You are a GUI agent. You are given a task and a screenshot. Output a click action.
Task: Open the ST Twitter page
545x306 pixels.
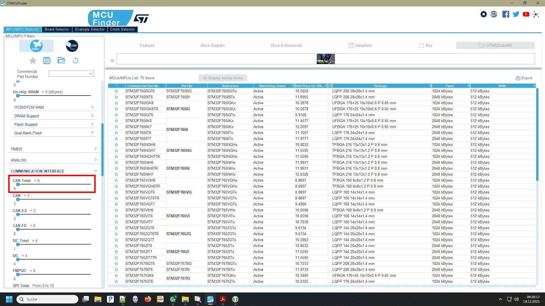coord(516,14)
